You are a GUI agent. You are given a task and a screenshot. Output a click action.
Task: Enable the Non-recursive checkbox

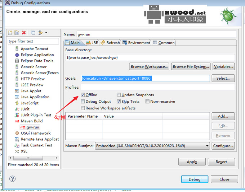click(147, 102)
